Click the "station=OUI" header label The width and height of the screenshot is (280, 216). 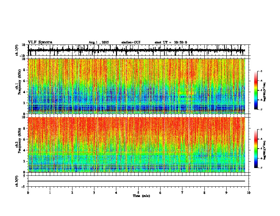coord(131,42)
